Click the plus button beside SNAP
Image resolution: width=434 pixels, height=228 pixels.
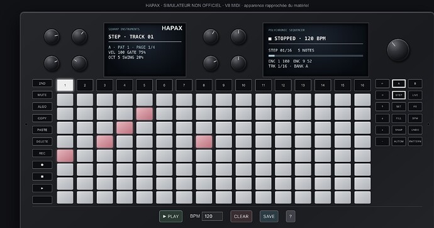(382, 130)
